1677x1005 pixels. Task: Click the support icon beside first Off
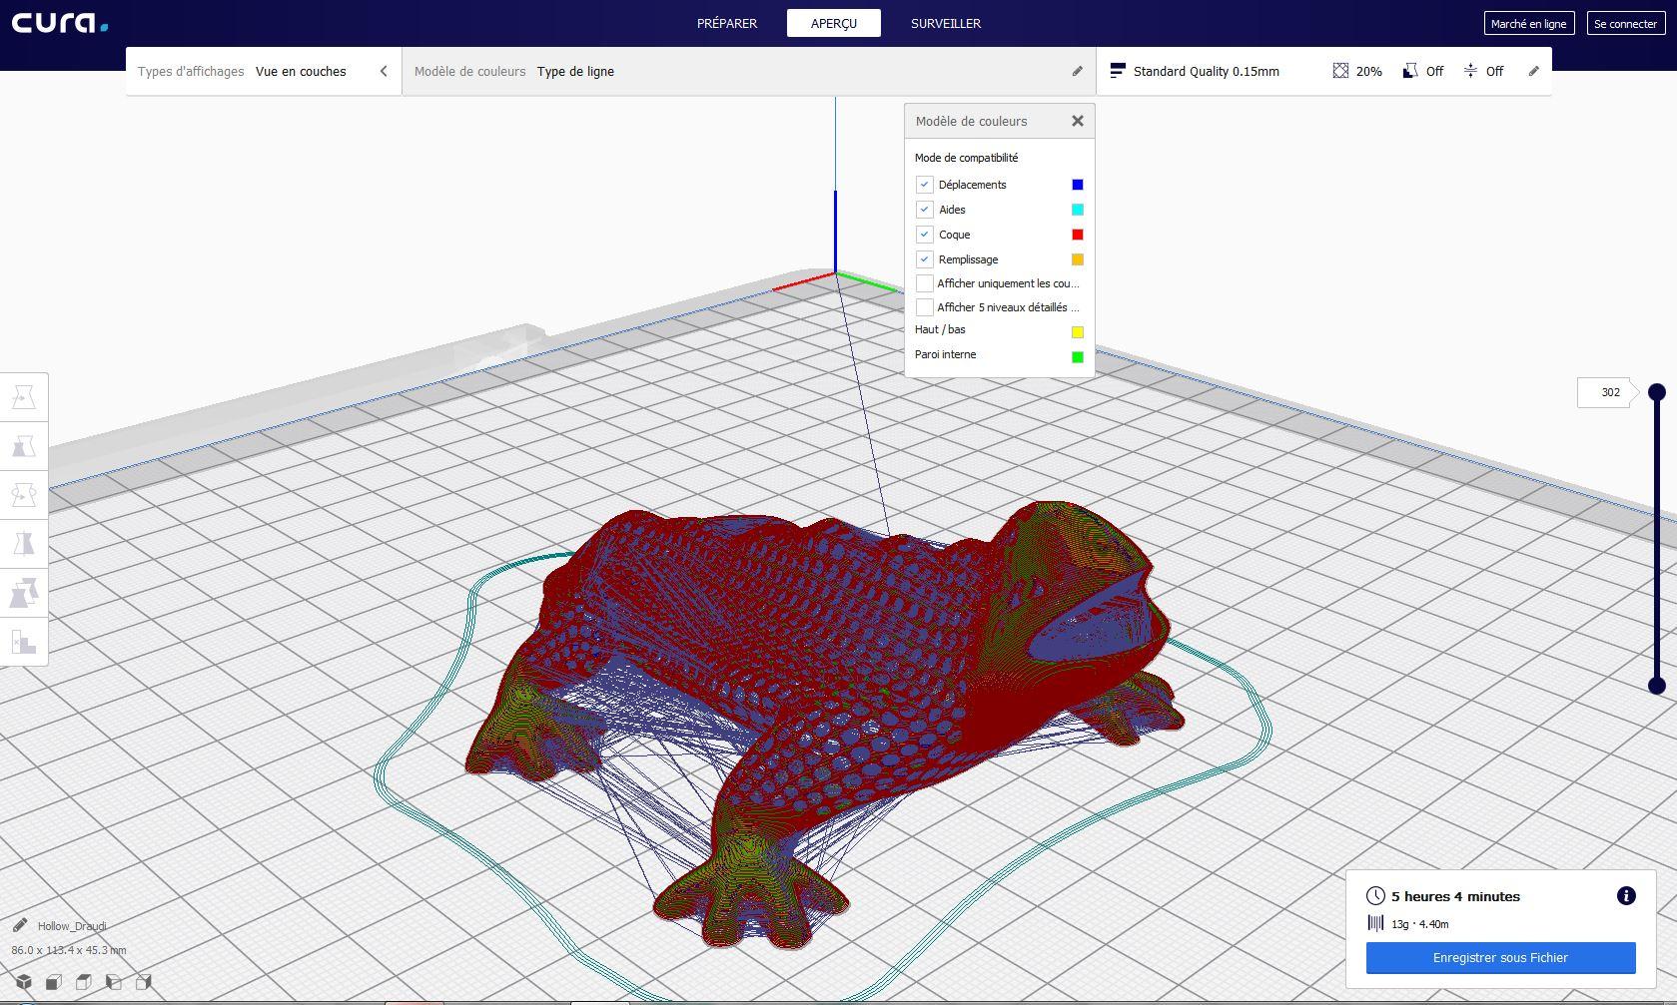[x=1410, y=71]
